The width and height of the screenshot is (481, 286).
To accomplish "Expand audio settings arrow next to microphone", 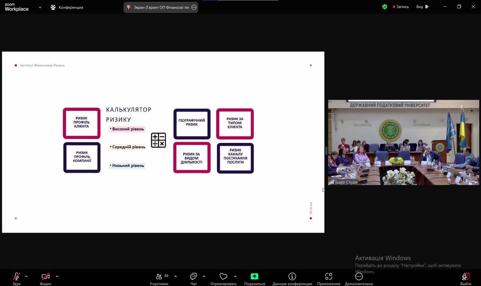I will click(26, 277).
